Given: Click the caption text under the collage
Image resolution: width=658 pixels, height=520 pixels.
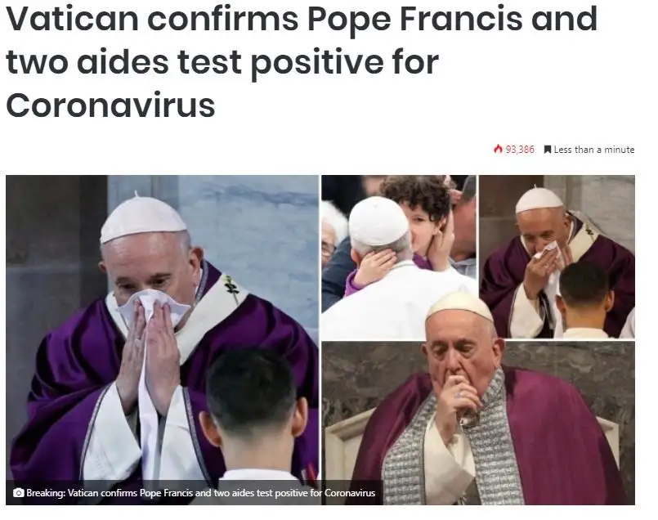Looking at the screenshot, I should pos(200,493).
